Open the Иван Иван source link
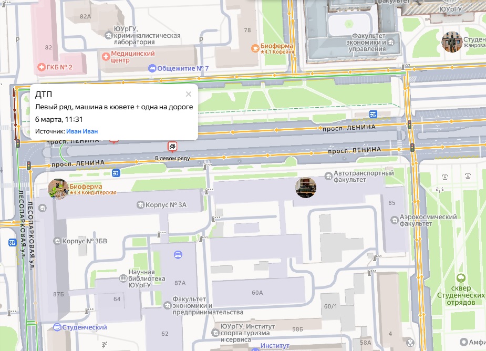 pyautogui.click(x=82, y=131)
